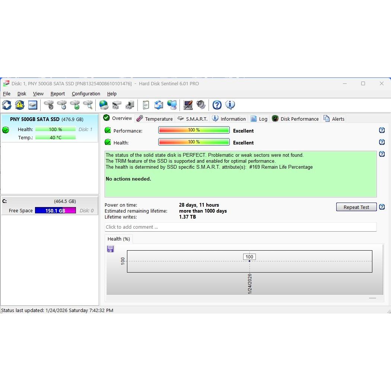Image resolution: width=391 pixels, height=391 pixels.
Task: Click the disk with green checkmark icon
Action: 75,105
